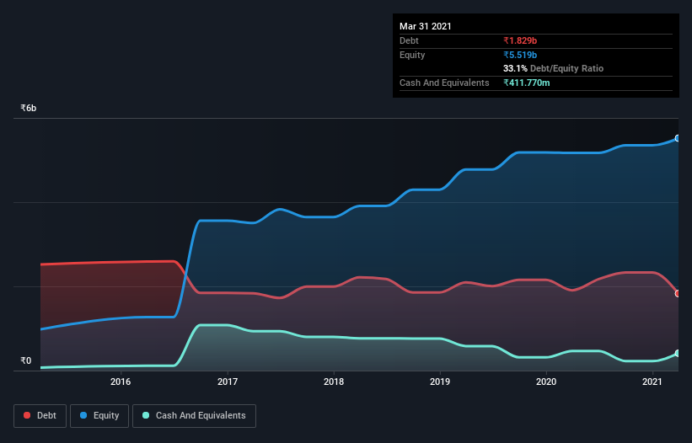Image resolution: width=692 pixels, height=443 pixels.
Task: Click the 2021 x-axis label
Action: pos(652,382)
